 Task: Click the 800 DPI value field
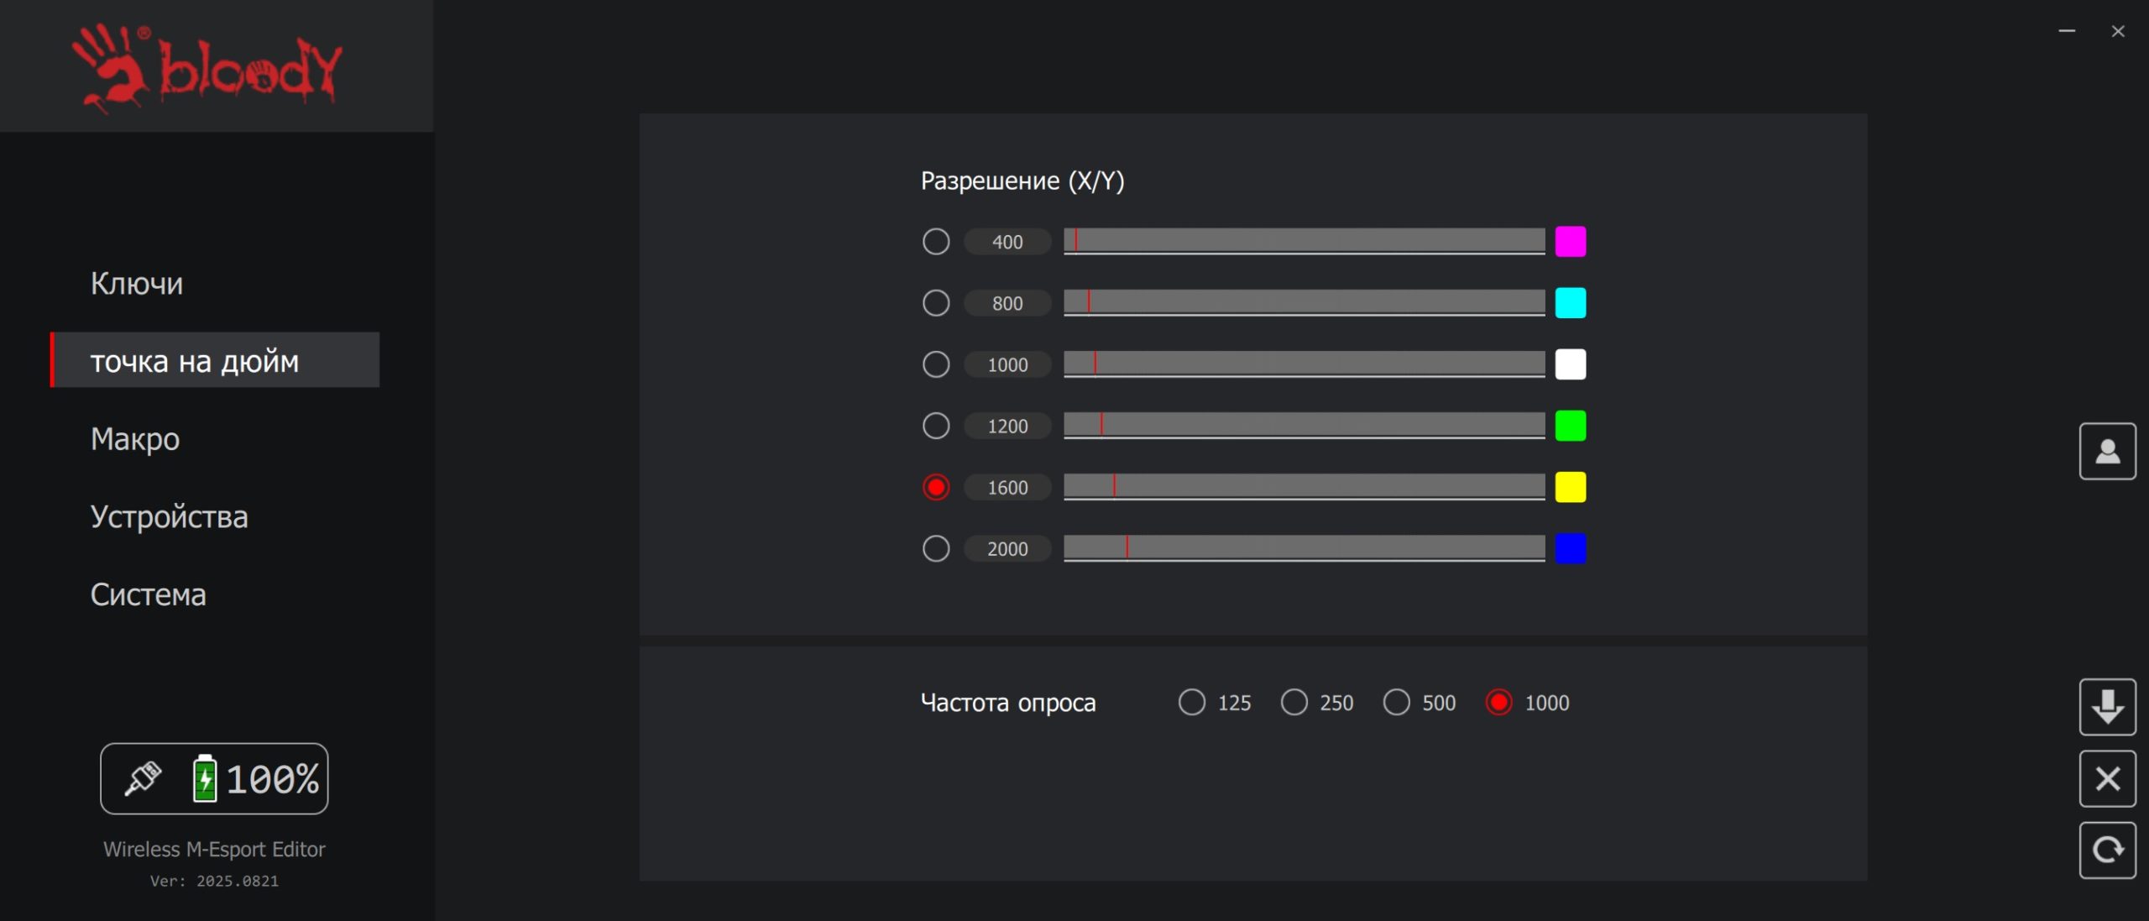point(1007,303)
